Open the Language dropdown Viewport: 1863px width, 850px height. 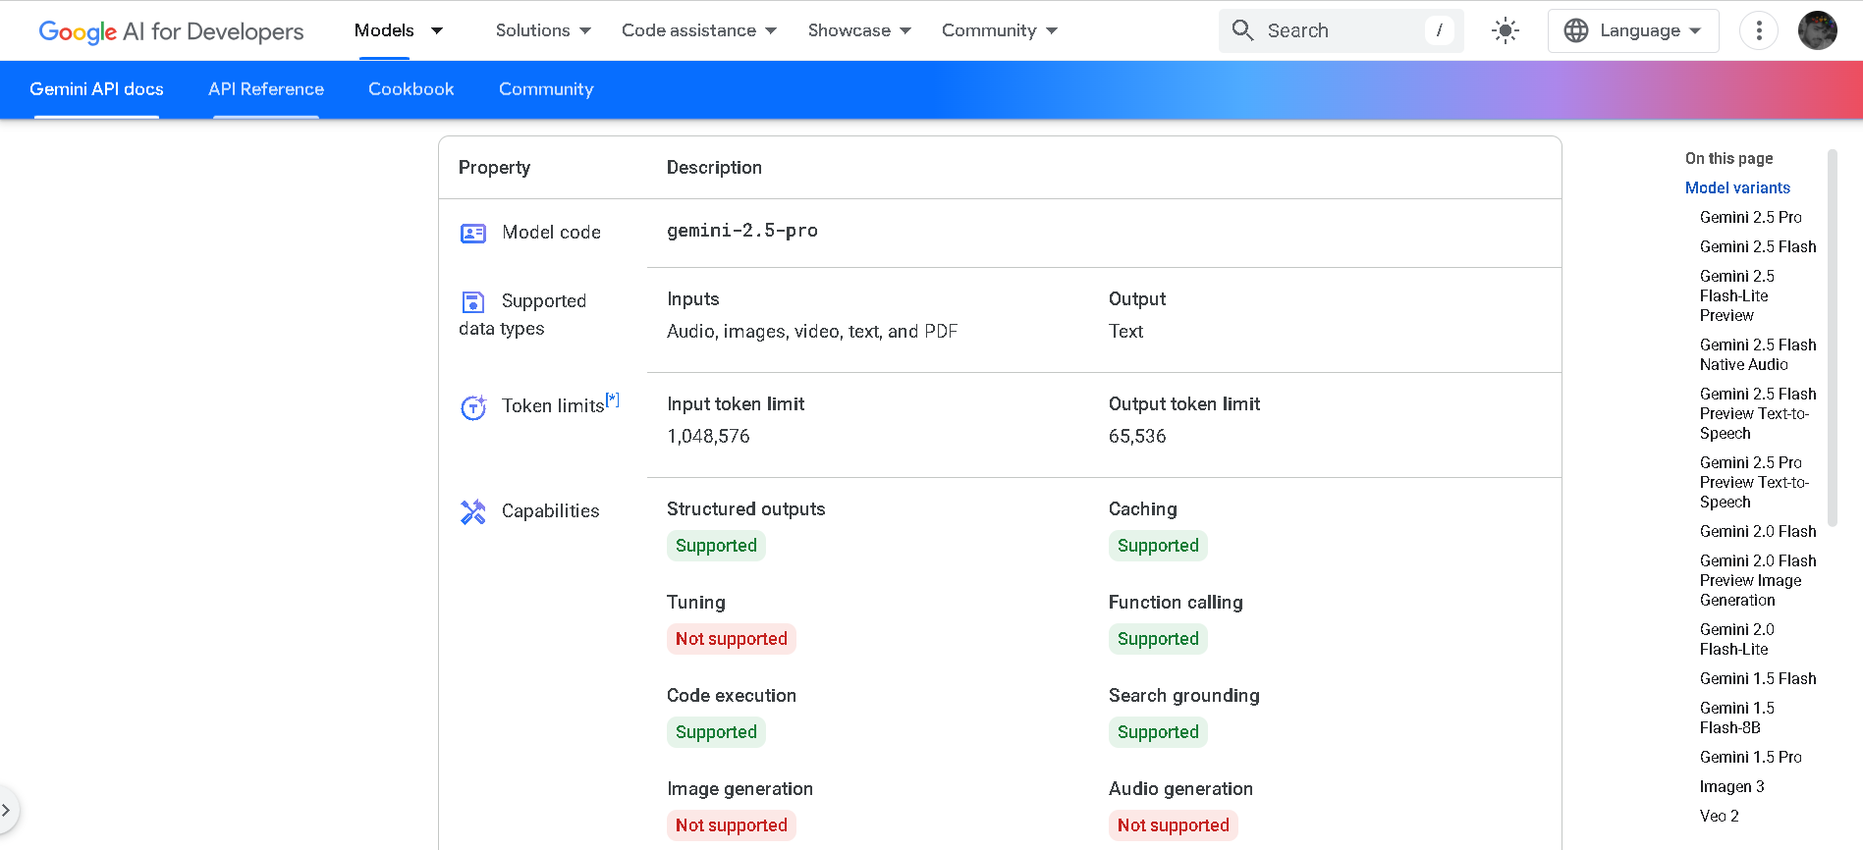1633,30
